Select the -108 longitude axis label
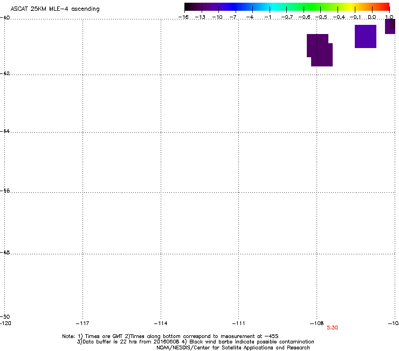 pyautogui.click(x=317, y=323)
